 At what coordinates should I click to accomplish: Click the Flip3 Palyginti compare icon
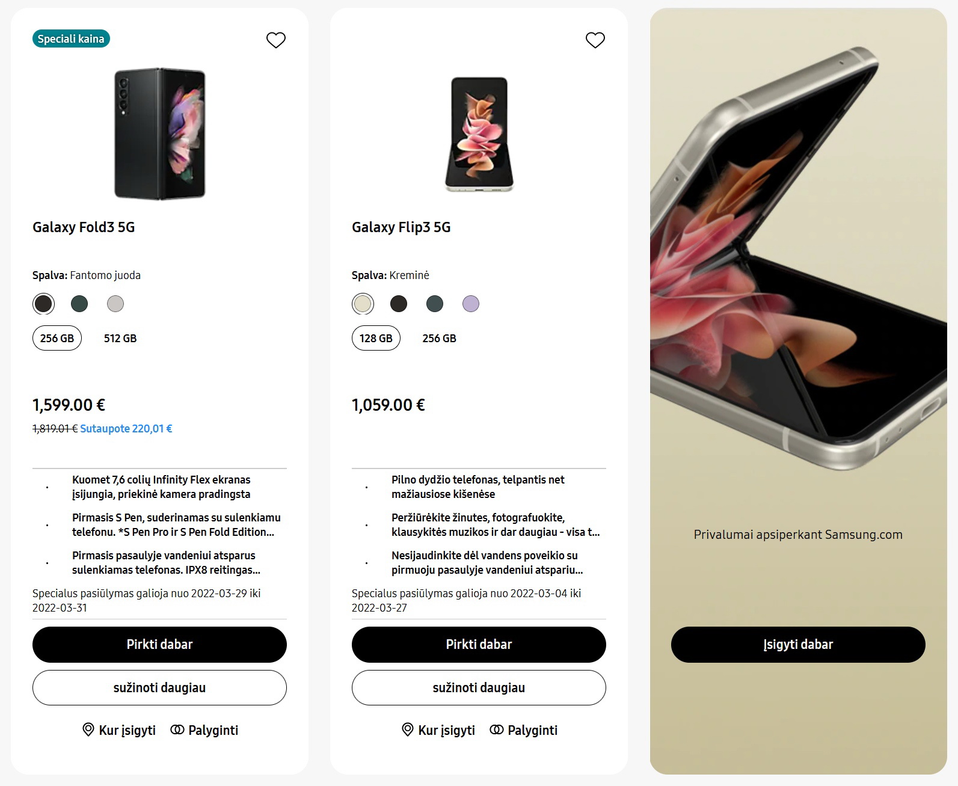[x=497, y=730]
